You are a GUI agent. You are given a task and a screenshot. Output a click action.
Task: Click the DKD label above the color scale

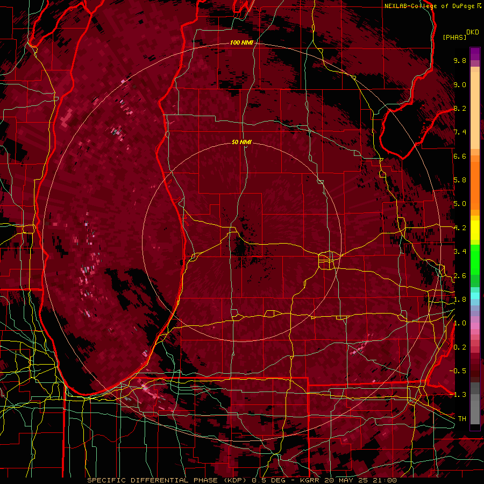pos(473,32)
